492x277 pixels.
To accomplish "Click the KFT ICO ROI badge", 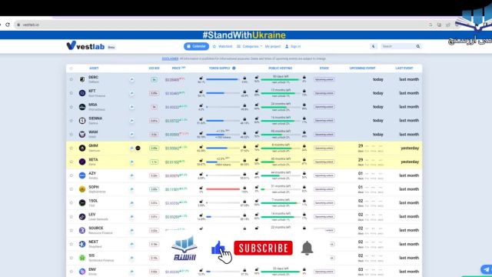I will (x=154, y=93).
